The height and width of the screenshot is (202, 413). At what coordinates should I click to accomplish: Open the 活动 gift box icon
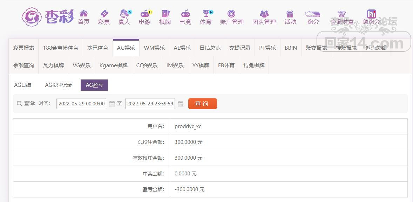click(290, 14)
